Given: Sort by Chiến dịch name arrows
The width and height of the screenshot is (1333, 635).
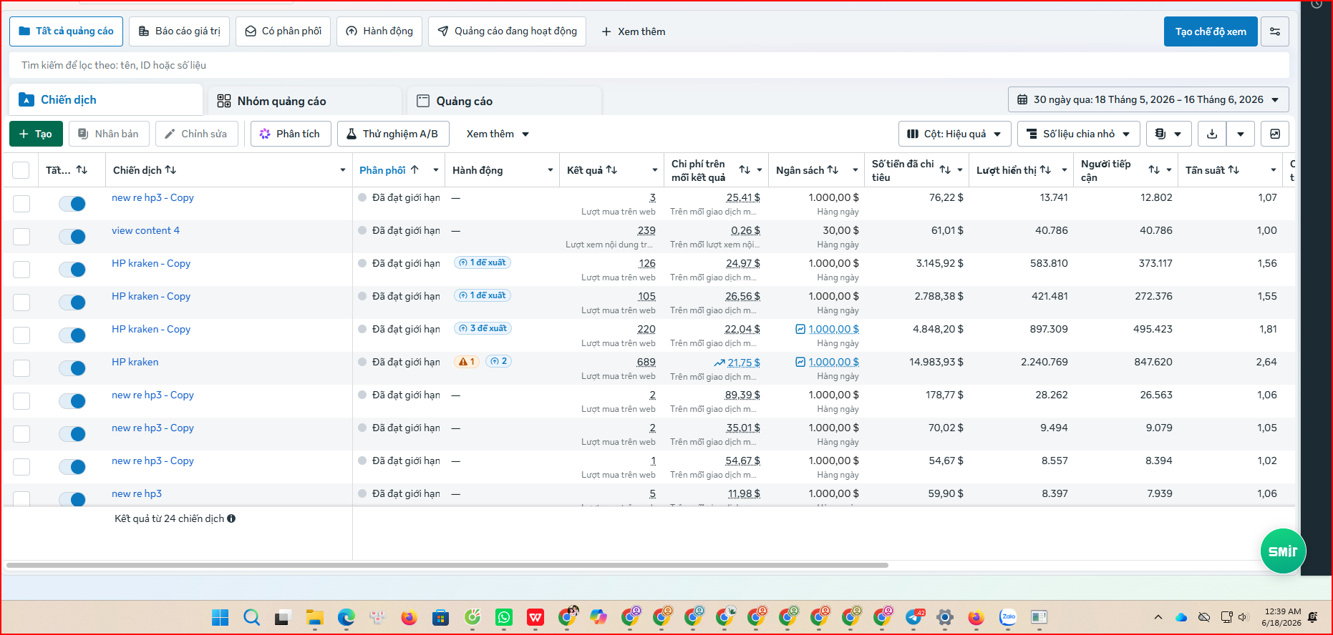Looking at the screenshot, I should 170,170.
